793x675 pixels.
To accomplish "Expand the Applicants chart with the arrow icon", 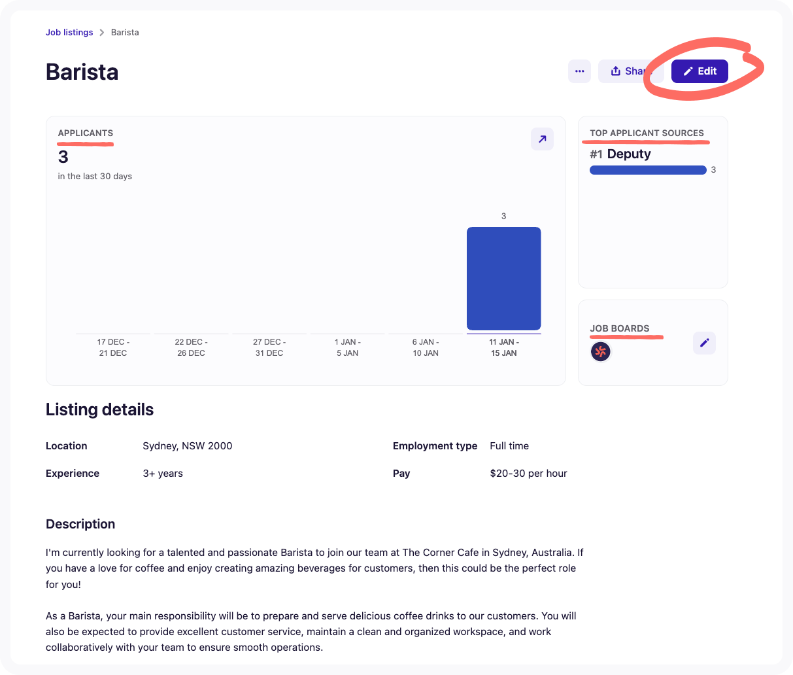I will click(x=542, y=139).
